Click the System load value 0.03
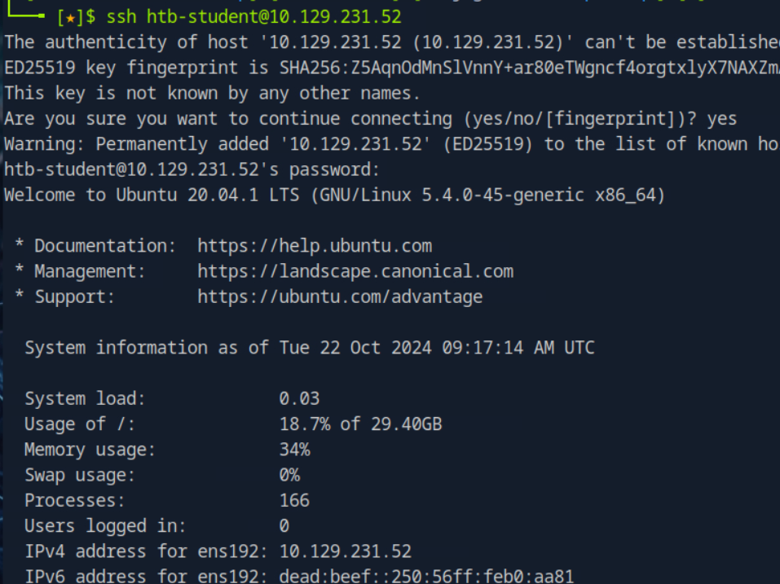Image resolution: width=780 pixels, height=584 pixels. point(299,398)
